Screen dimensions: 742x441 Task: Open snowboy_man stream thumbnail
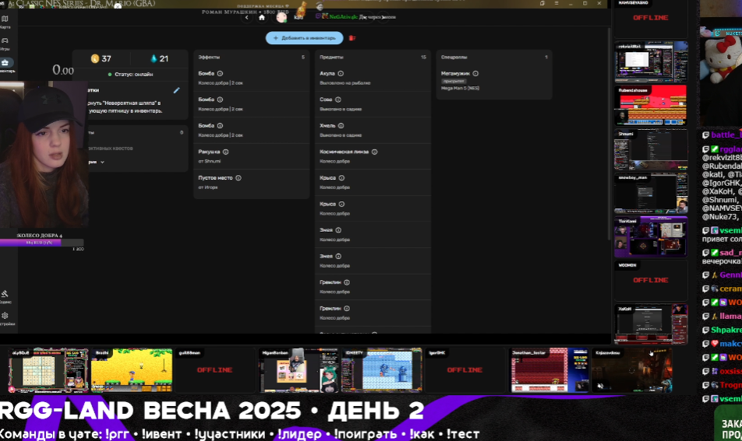(651, 193)
